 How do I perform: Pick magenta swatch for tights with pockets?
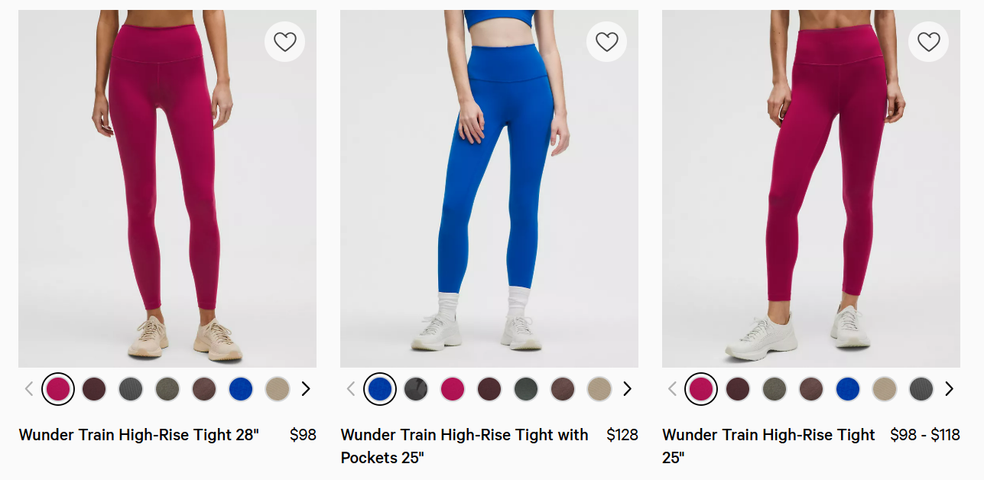[x=453, y=389]
